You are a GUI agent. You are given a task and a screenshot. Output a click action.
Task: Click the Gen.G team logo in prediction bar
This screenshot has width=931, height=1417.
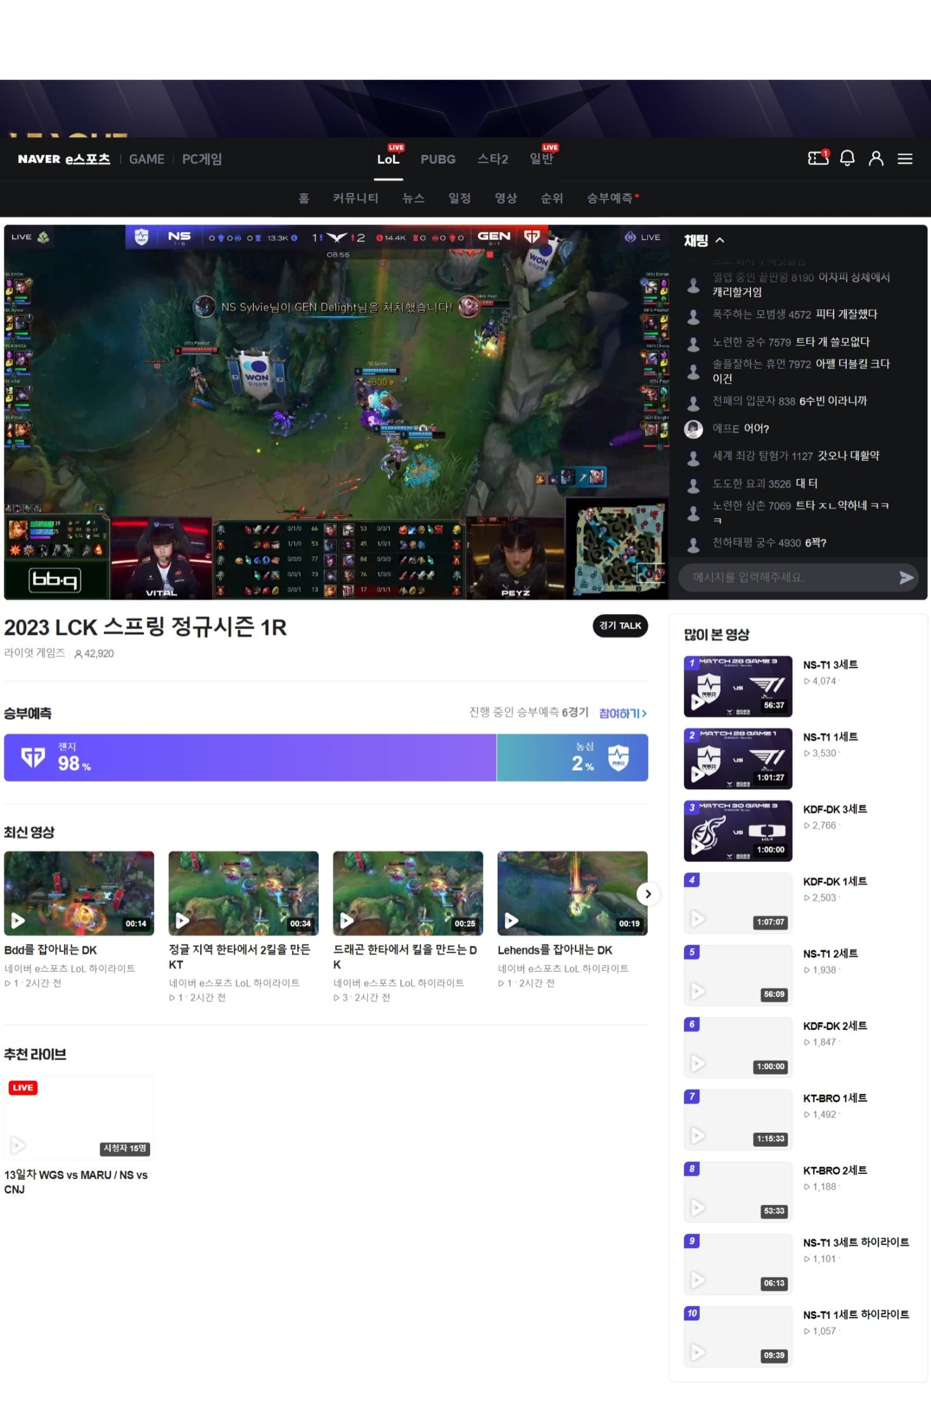33,757
